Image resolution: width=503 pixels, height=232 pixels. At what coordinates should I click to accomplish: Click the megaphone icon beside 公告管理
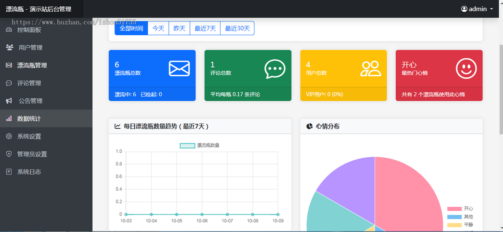pyautogui.click(x=9, y=101)
